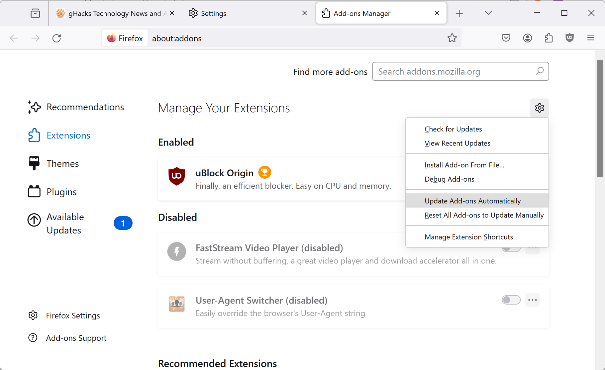
Task: Open a new tab with plus button
Action: 459,13
